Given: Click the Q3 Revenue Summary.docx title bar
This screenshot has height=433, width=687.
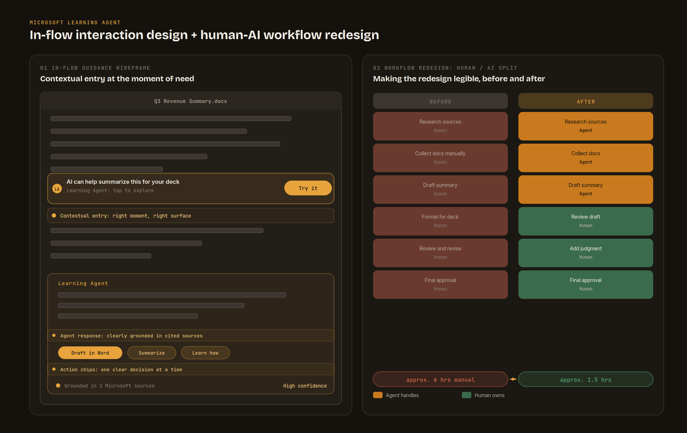Looking at the screenshot, I should click(191, 101).
